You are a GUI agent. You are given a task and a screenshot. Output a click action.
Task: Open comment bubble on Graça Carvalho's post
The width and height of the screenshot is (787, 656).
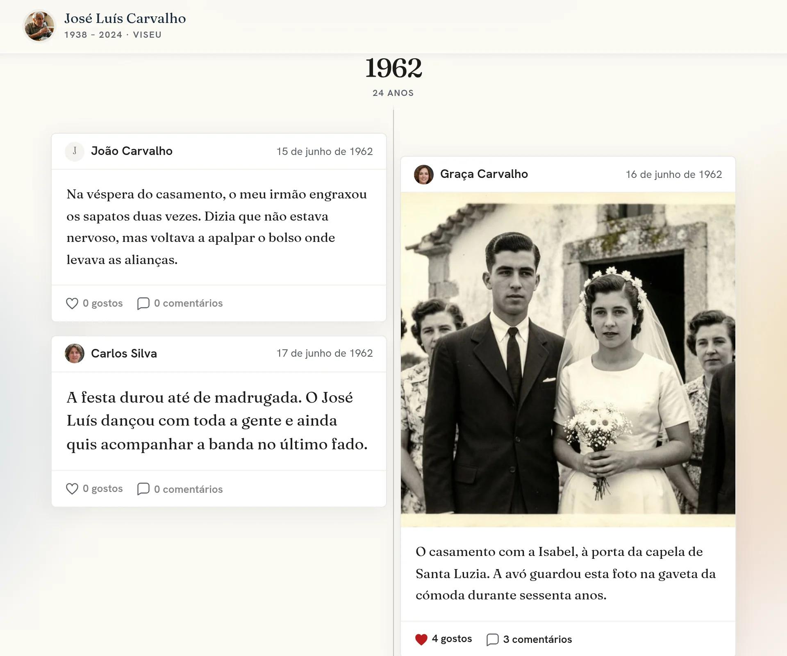click(x=492, y=639)
